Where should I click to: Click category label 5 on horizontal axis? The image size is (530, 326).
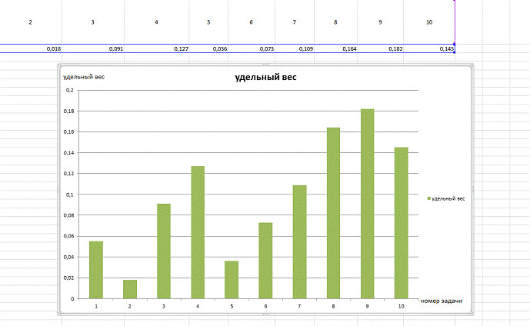(x=232, y=306)
